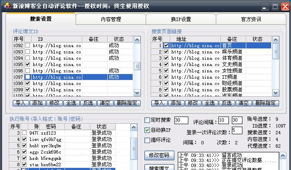Select 体育频道 row in 搜索页面链接
The height and width of the screenshot is (170, 291).
(211, 58)
